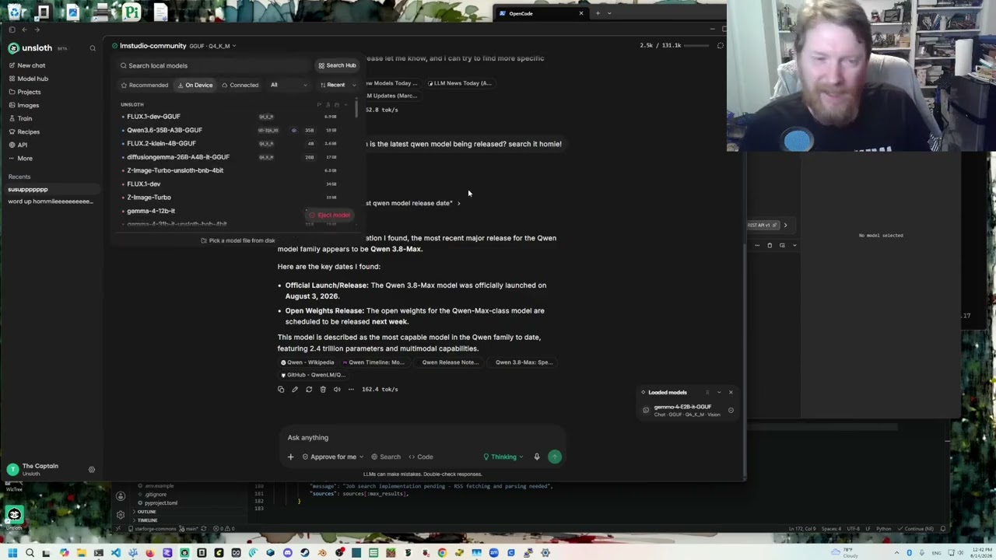Open the All filter dropdown
The image size is (996, 560).
(x=288, y=85)
